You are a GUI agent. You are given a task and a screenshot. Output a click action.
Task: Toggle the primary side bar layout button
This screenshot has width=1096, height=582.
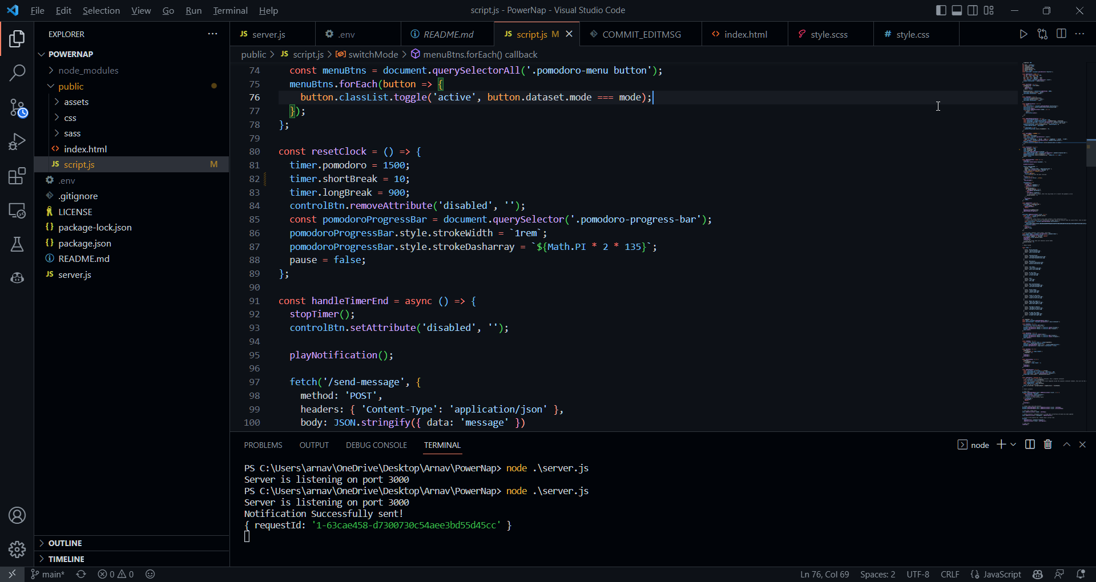(x=941, y=10)
